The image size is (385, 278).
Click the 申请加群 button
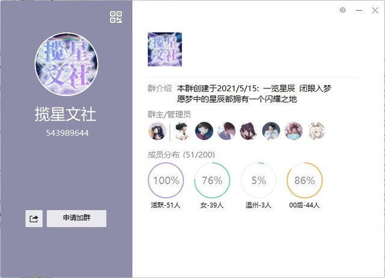pyautogui.click(x=76, y=219)
